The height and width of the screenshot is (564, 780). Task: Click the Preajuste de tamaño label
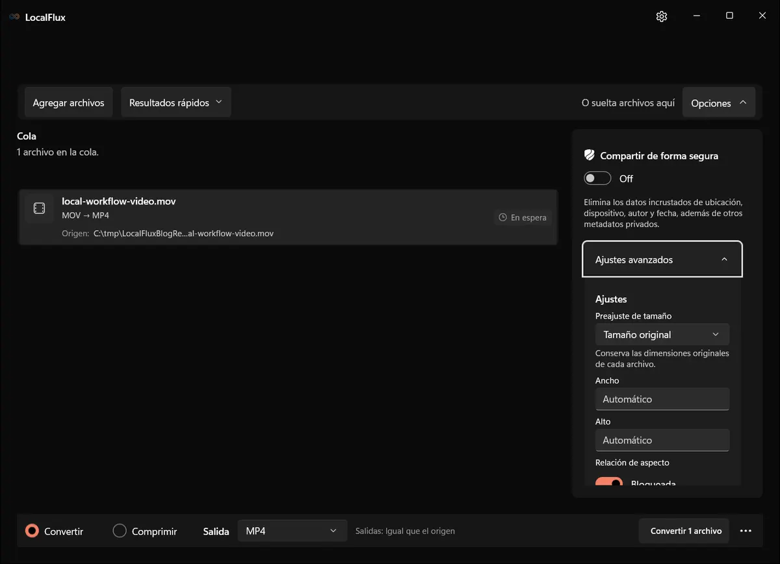[x=633, y=316]
